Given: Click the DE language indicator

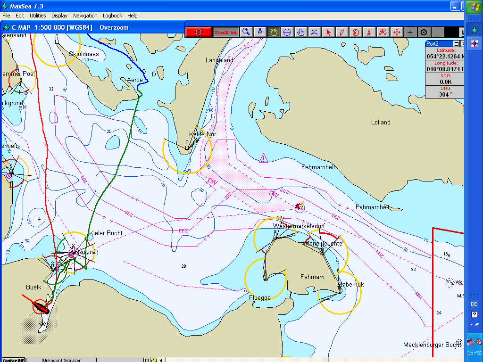Looking at the screenshot, I should pos(474,304).
